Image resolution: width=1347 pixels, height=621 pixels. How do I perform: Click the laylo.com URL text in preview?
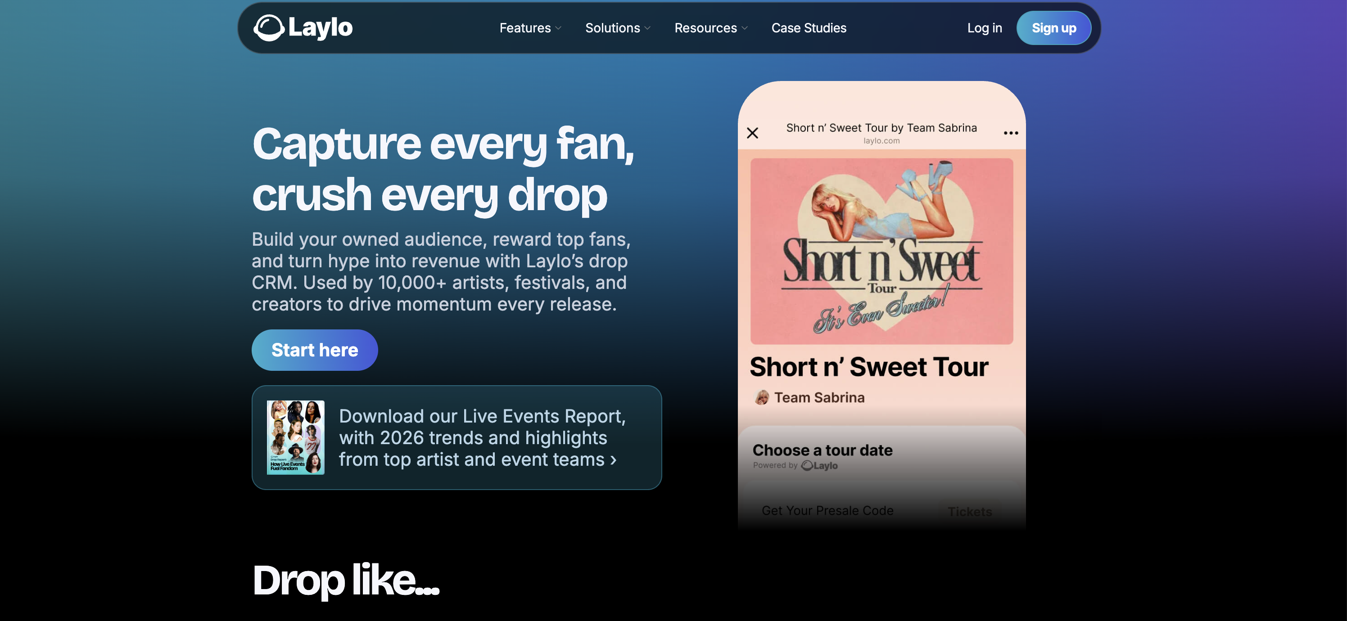point(881,140)
